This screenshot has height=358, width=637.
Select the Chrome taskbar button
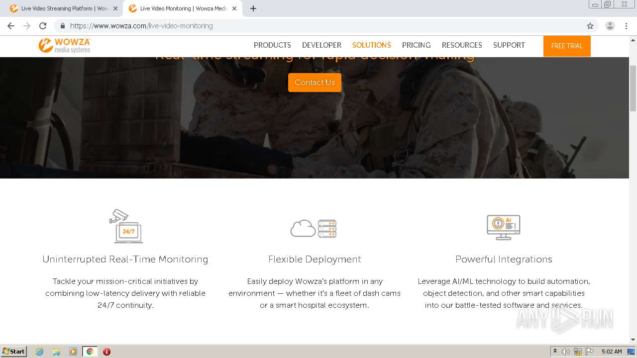90,352
